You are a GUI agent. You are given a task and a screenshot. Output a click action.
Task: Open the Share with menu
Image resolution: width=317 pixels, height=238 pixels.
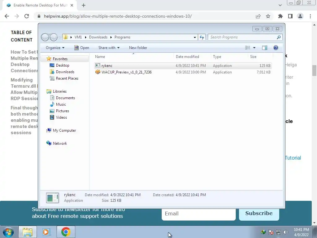(x=109, y=48)
